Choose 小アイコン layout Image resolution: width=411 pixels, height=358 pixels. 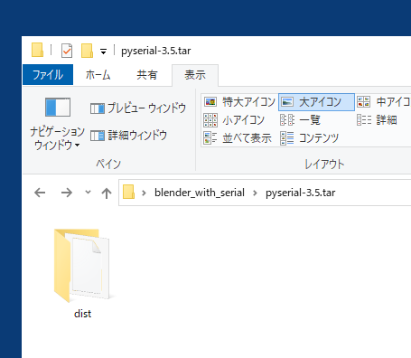click(x=234, y=120)
